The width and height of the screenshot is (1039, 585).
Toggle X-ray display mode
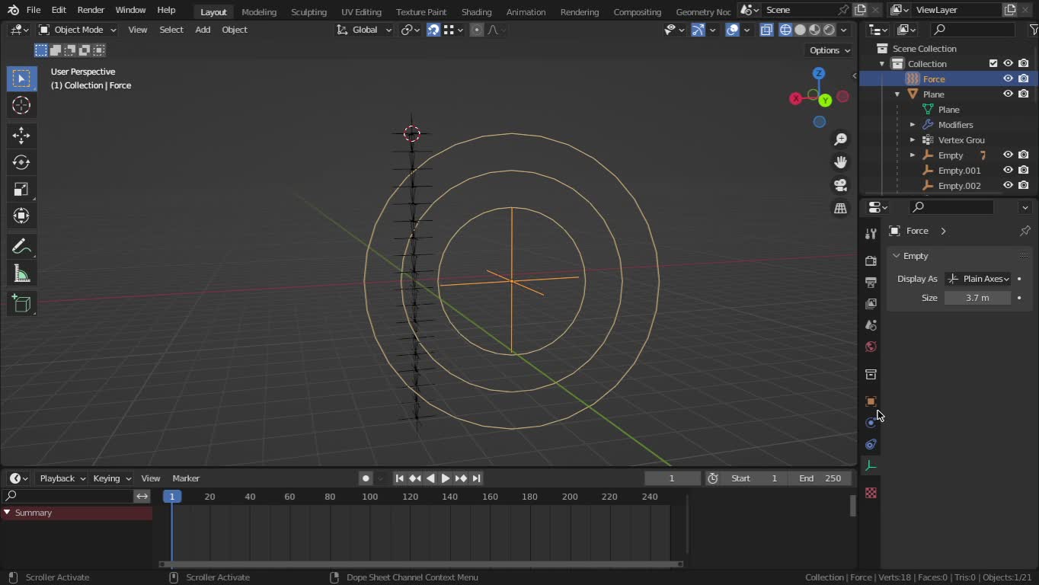pos(766,30)
